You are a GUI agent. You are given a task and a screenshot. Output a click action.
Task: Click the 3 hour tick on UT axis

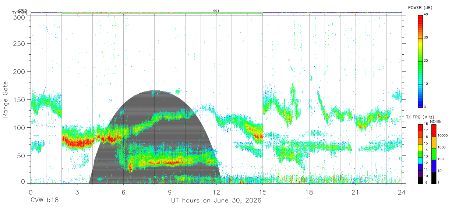click(77, 192)
